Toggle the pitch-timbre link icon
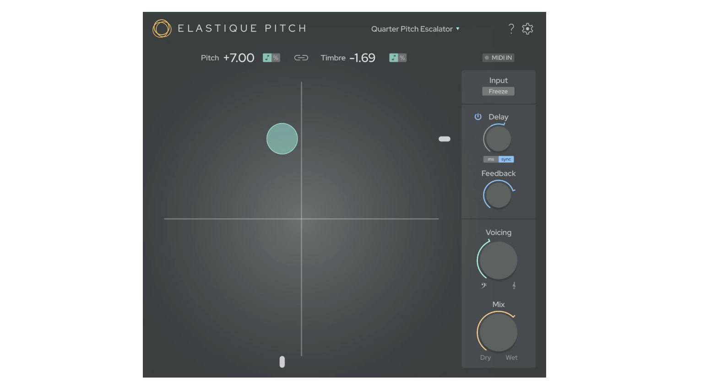 (x=301, y=58)
